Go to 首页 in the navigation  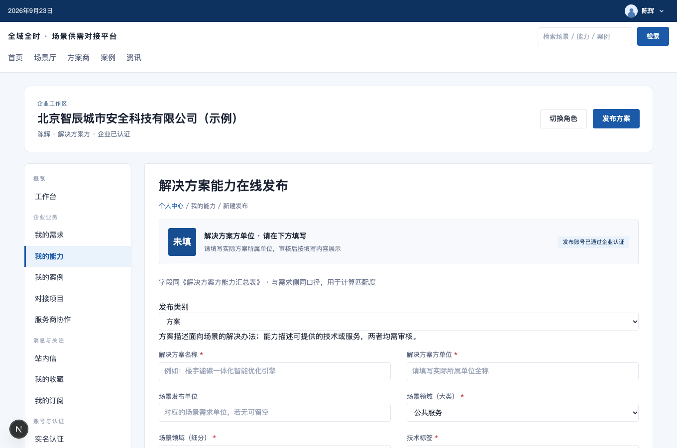(x=15, y=58)
